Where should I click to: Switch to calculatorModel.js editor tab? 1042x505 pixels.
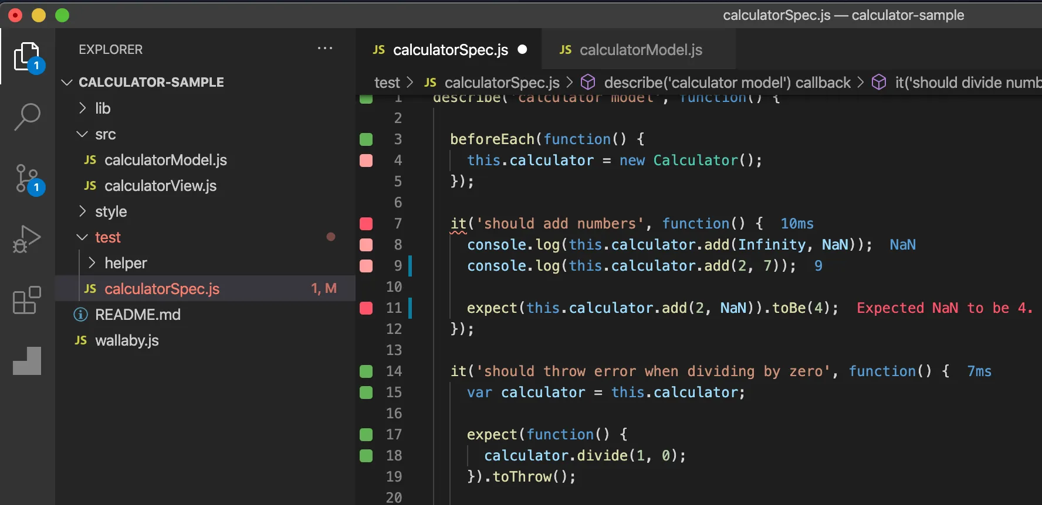click(638, 50)
